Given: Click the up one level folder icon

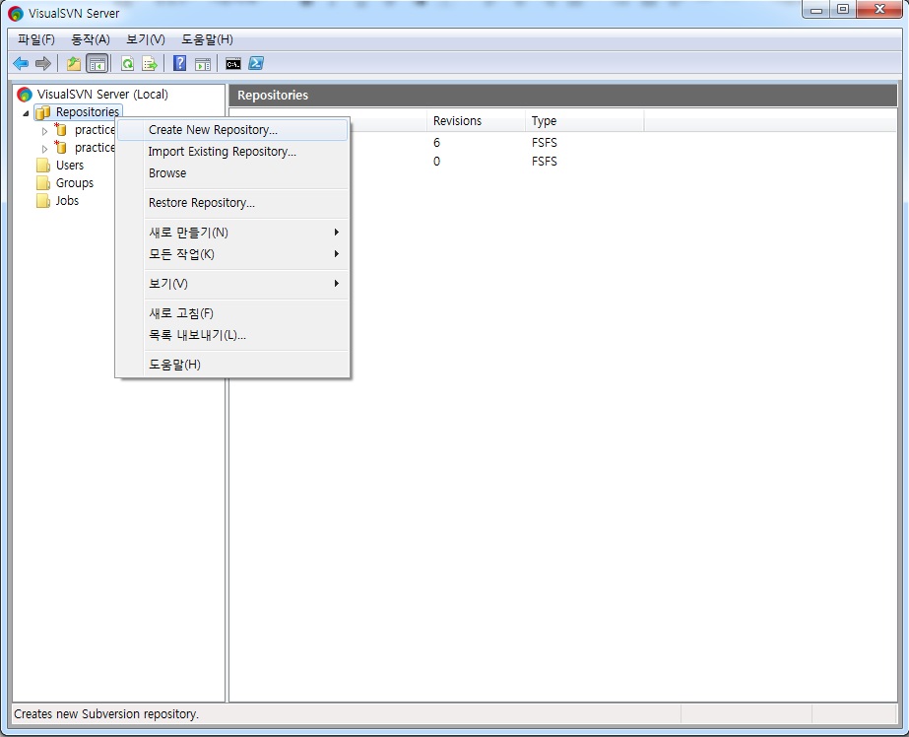Looking at the screenshot, I should [74, 63].
